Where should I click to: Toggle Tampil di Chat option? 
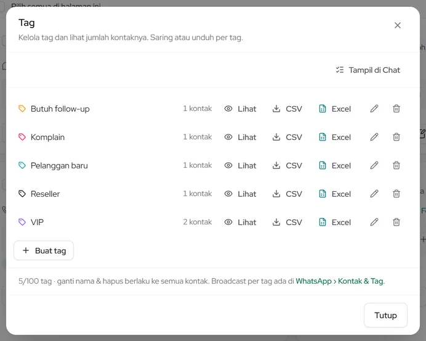click(368, 70)
